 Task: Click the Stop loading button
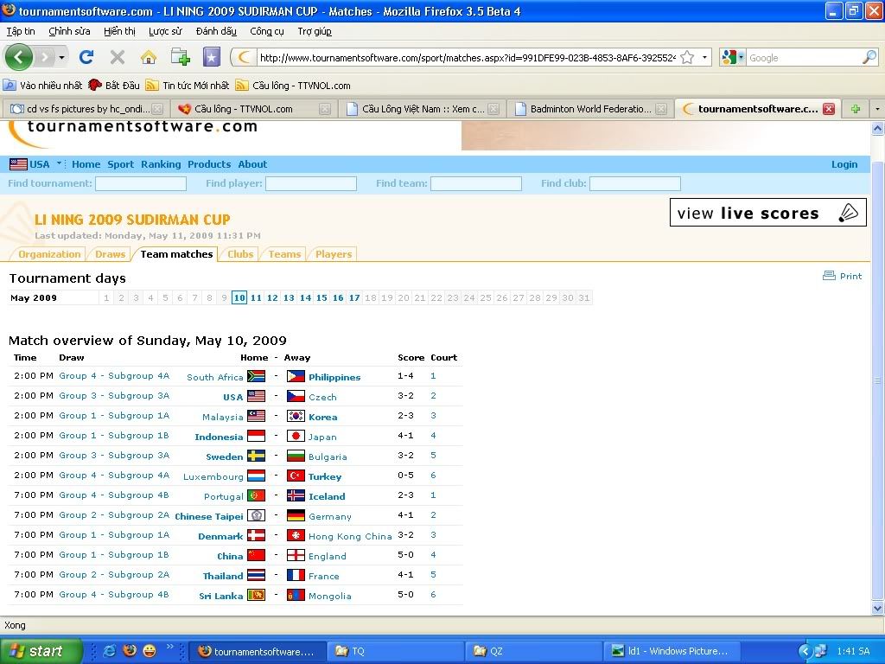pos(118,57)
